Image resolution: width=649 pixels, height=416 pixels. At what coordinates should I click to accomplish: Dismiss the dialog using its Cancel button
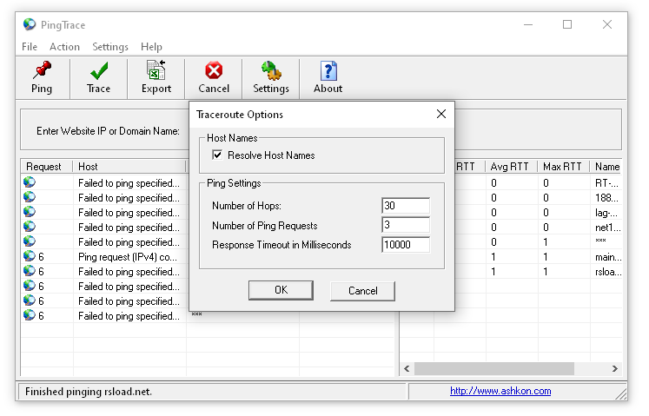click(x=362, y=291)
